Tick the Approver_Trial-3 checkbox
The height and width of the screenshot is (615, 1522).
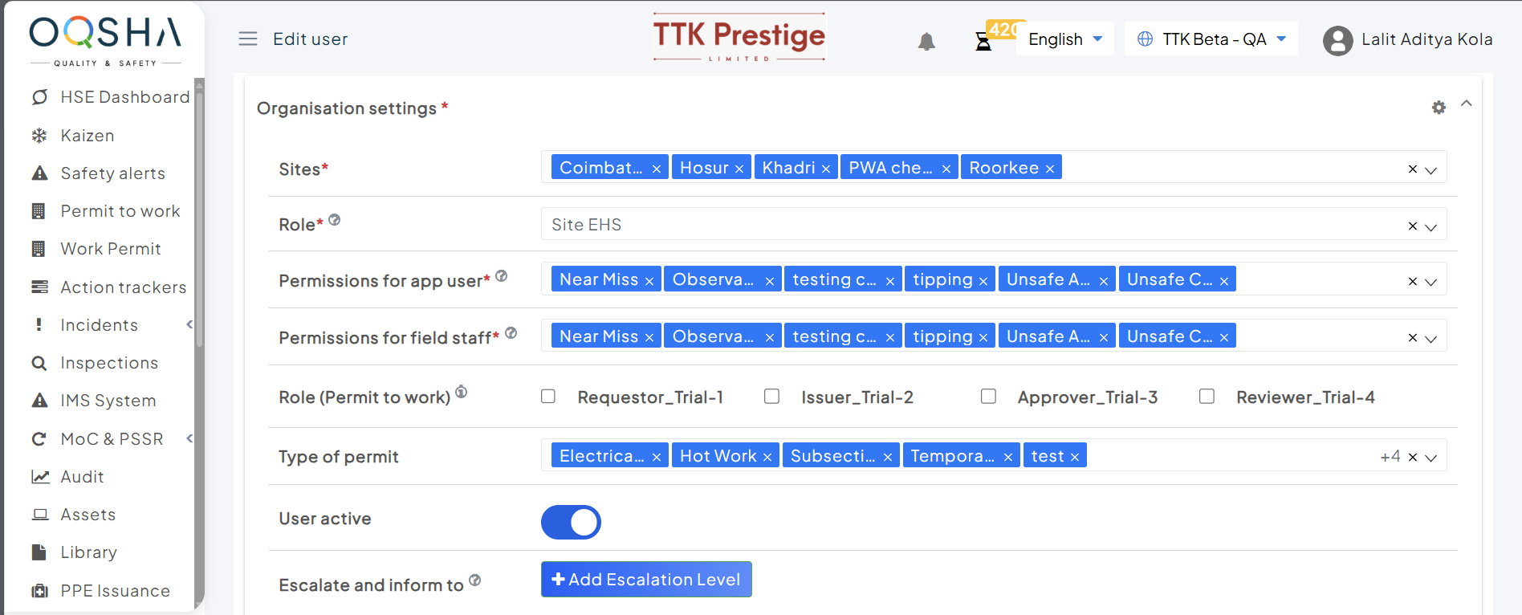[988, 397]
